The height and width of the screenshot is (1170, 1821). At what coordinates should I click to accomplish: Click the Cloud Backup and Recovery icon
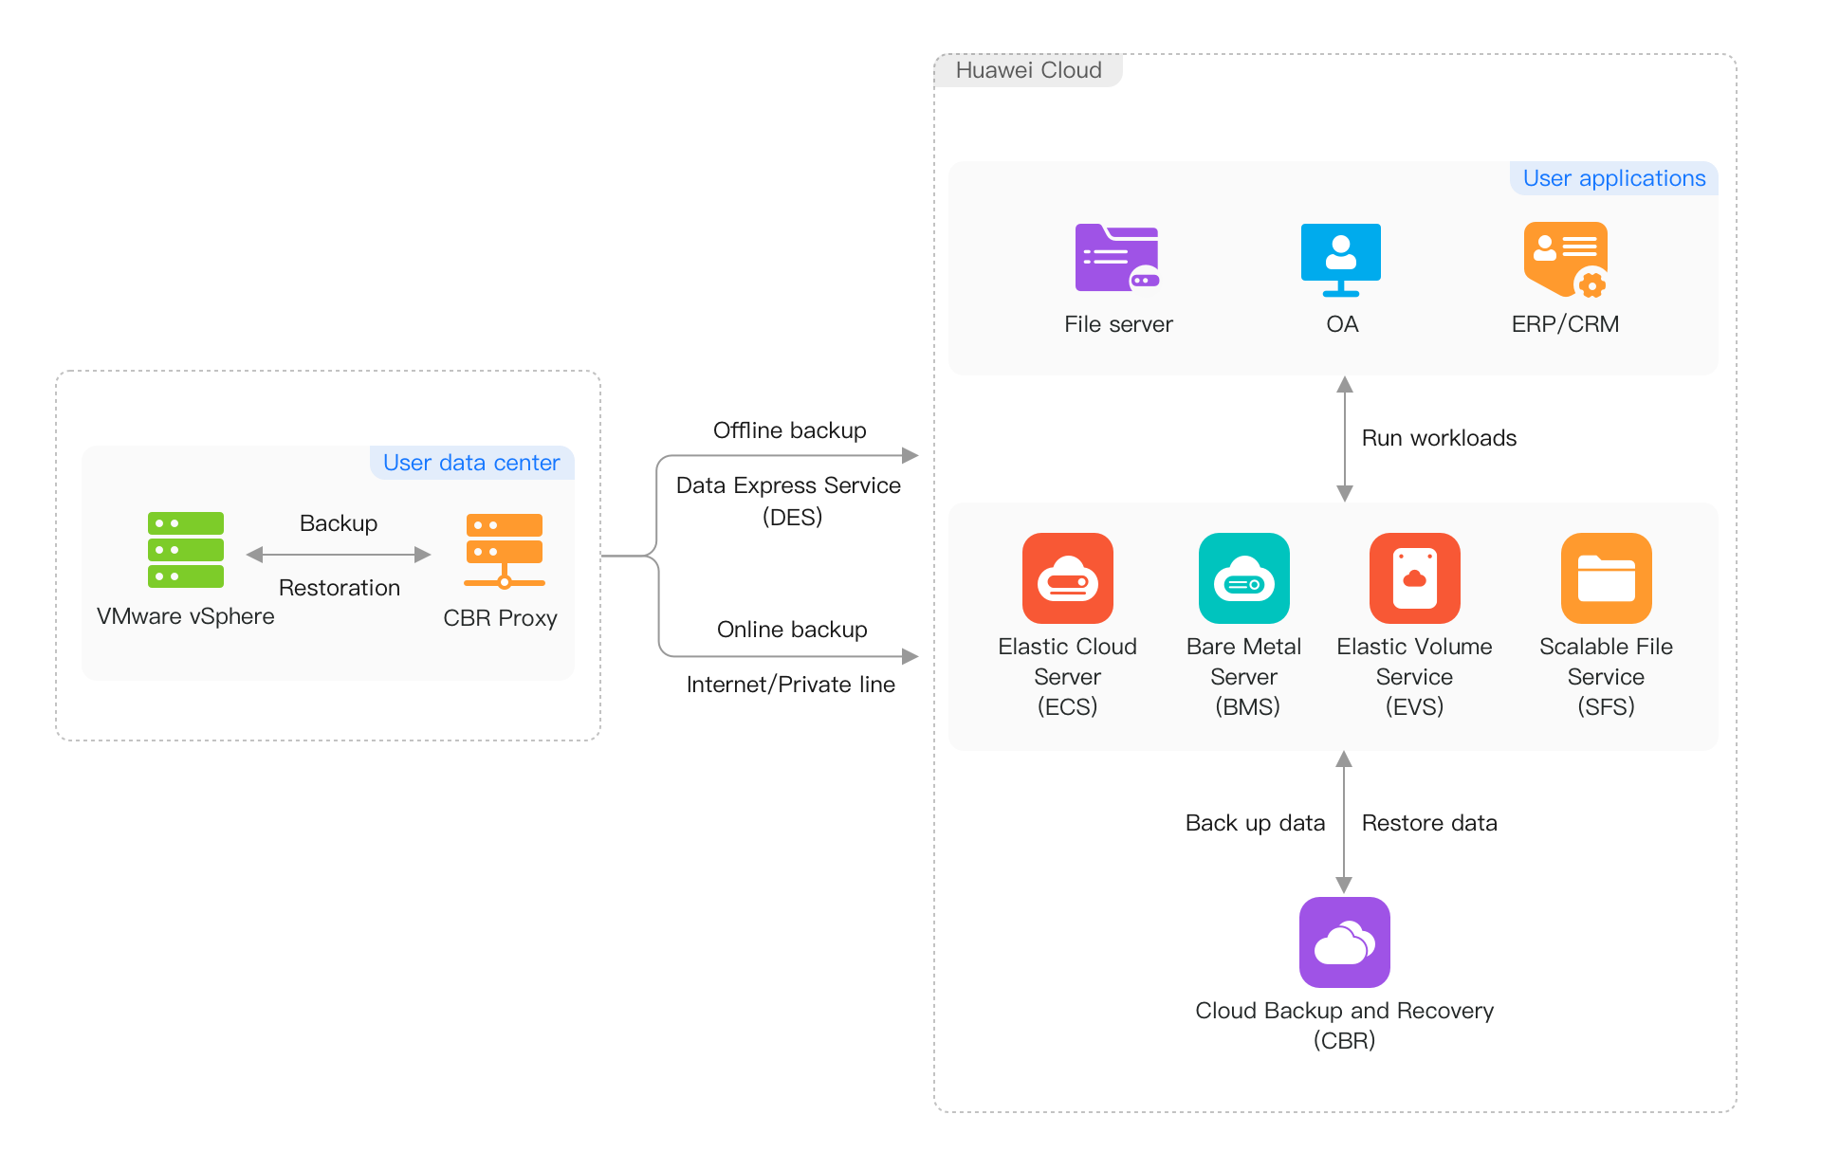coord(1343,941)
